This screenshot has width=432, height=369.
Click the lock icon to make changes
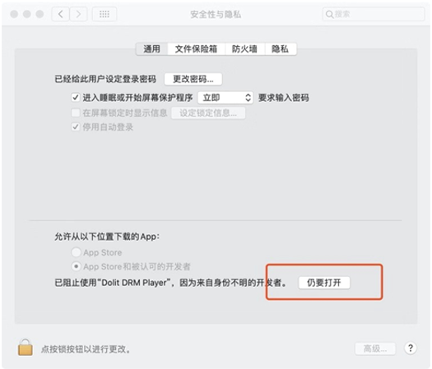25,348
